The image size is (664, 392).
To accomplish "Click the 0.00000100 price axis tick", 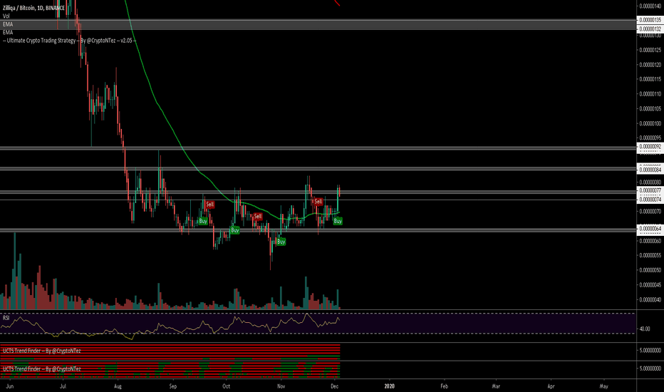I will click(x=650, y=124).
